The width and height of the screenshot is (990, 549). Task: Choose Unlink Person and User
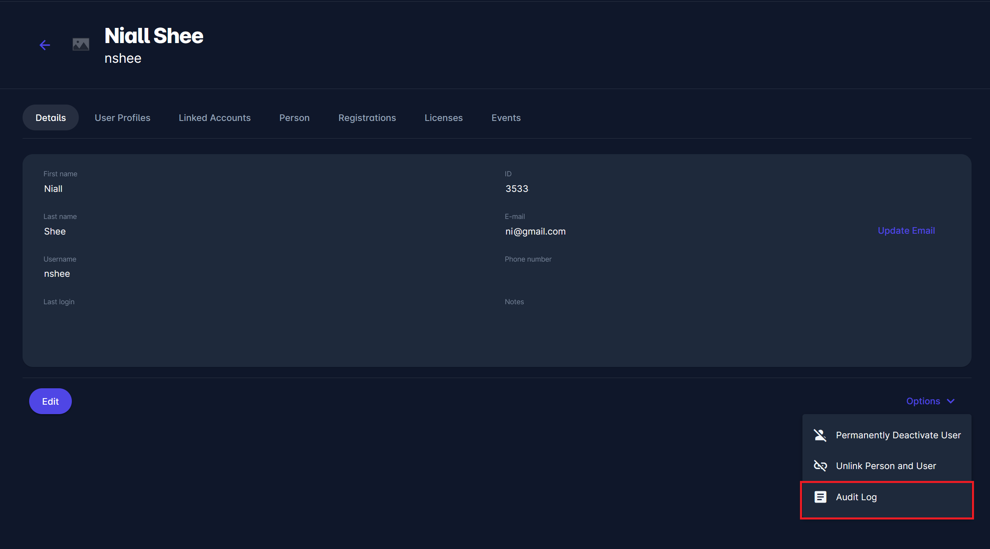886,466
